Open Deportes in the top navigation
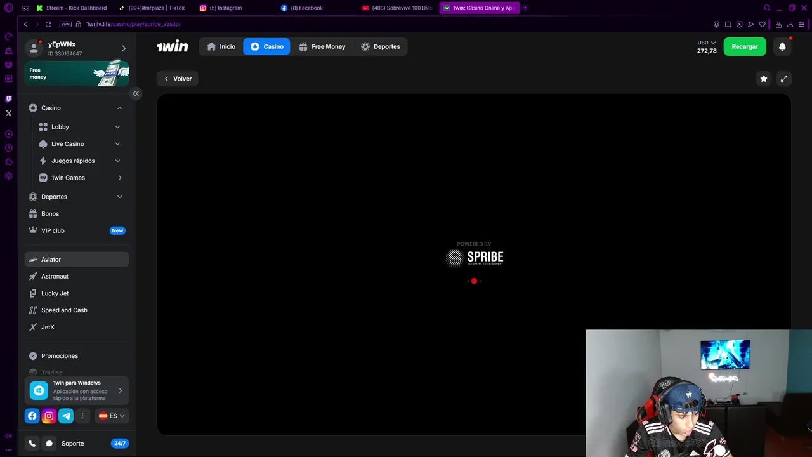This screenshot has height=457, width=812. point(381,46)
